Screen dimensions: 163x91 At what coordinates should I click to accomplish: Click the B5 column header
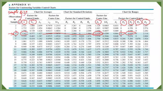coord(81,22)
